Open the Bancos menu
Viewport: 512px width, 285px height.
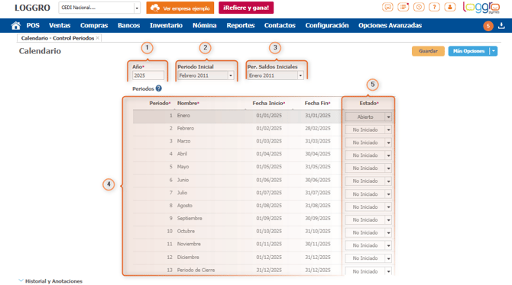point(128,25)
